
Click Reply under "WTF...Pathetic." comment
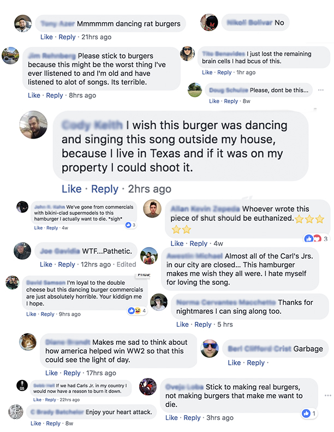67,265
